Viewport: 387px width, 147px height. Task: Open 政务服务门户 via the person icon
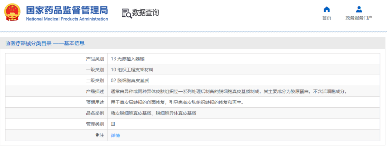359,9
